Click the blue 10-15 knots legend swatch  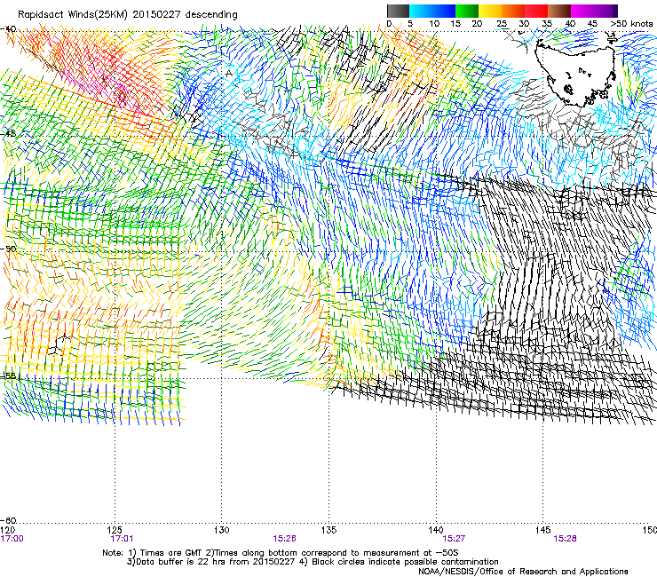point(444,11)
